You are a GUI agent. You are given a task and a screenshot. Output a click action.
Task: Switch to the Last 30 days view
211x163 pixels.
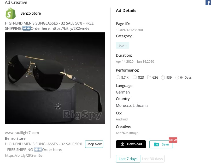(153, 159)
